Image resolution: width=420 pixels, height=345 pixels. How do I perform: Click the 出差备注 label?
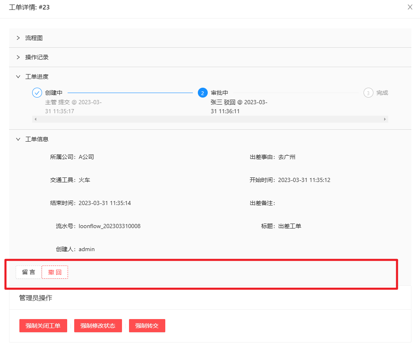click(x=263, y=203)
